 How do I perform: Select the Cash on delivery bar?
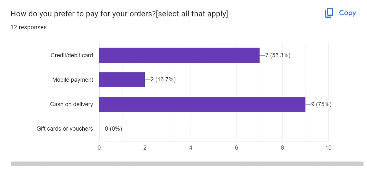click(x=202, y=104)
